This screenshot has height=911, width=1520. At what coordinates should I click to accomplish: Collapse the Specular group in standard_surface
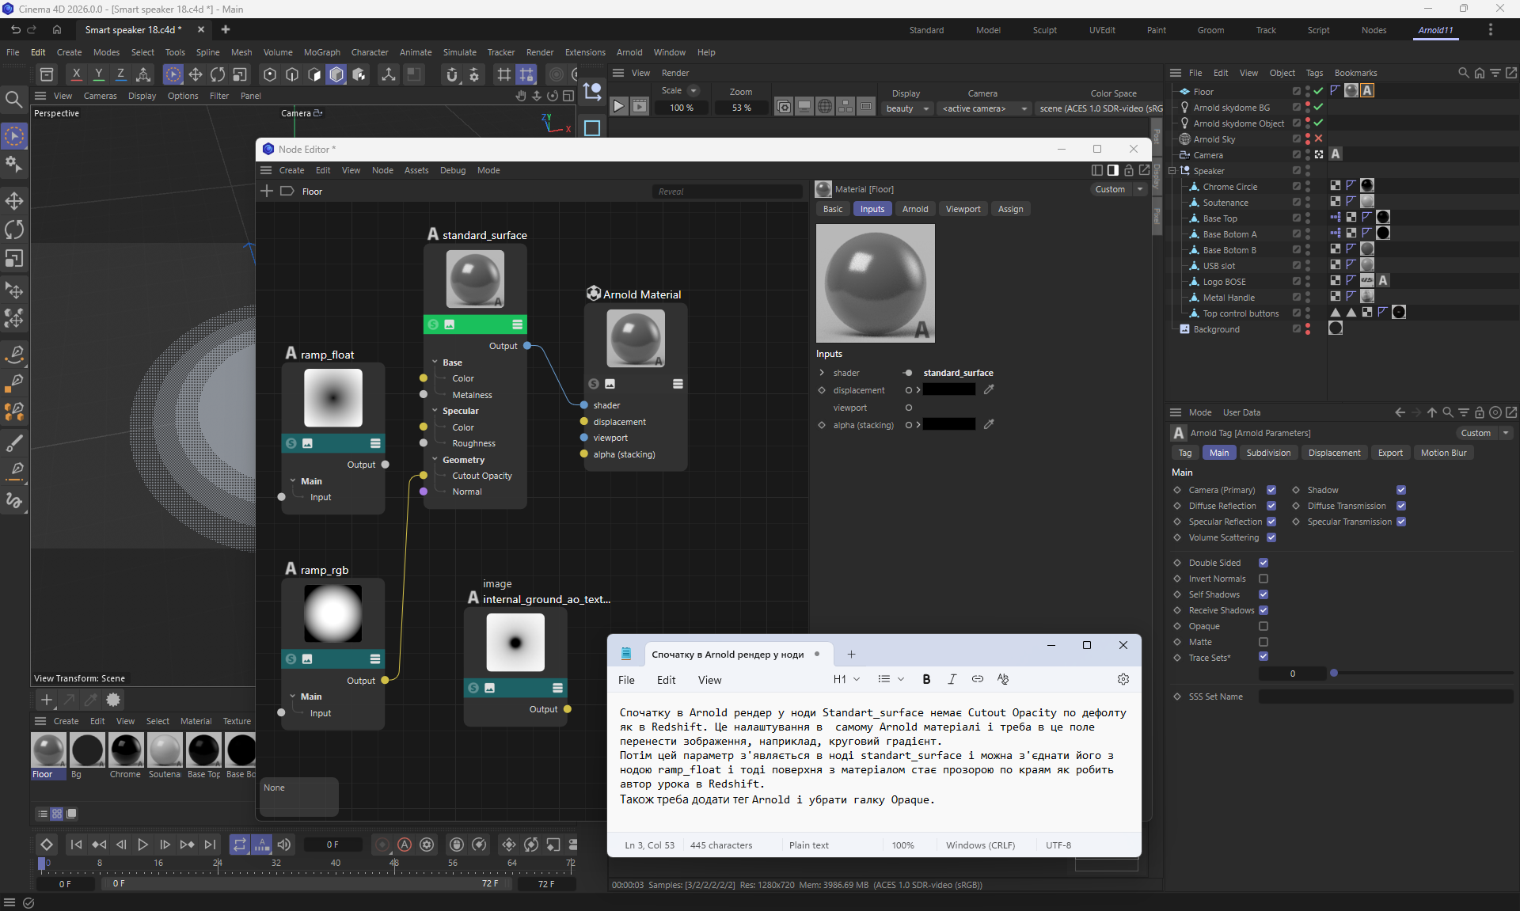click(435, 411)
